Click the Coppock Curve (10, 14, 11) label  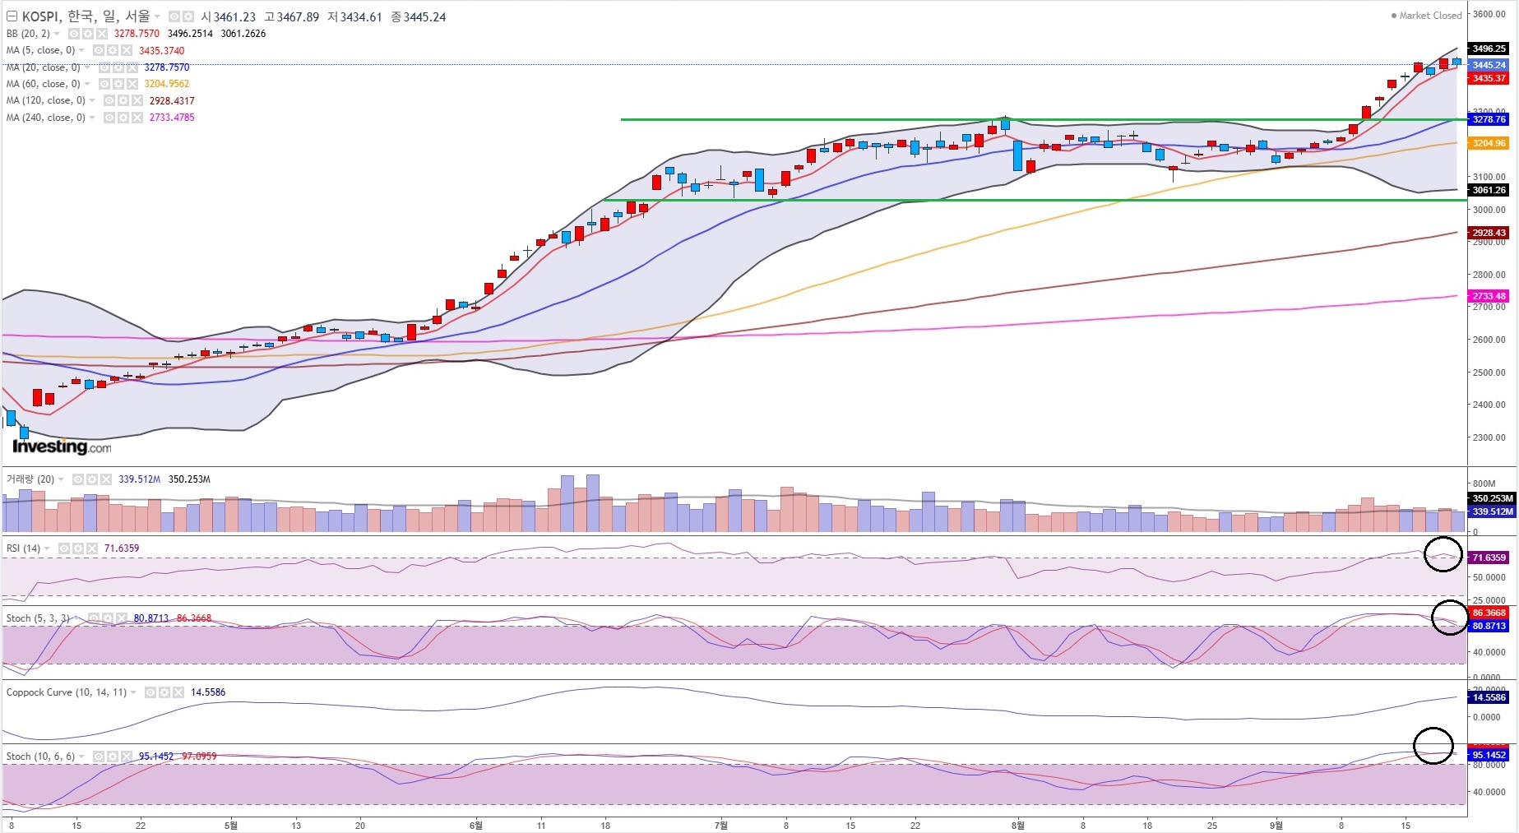point(67,692)
